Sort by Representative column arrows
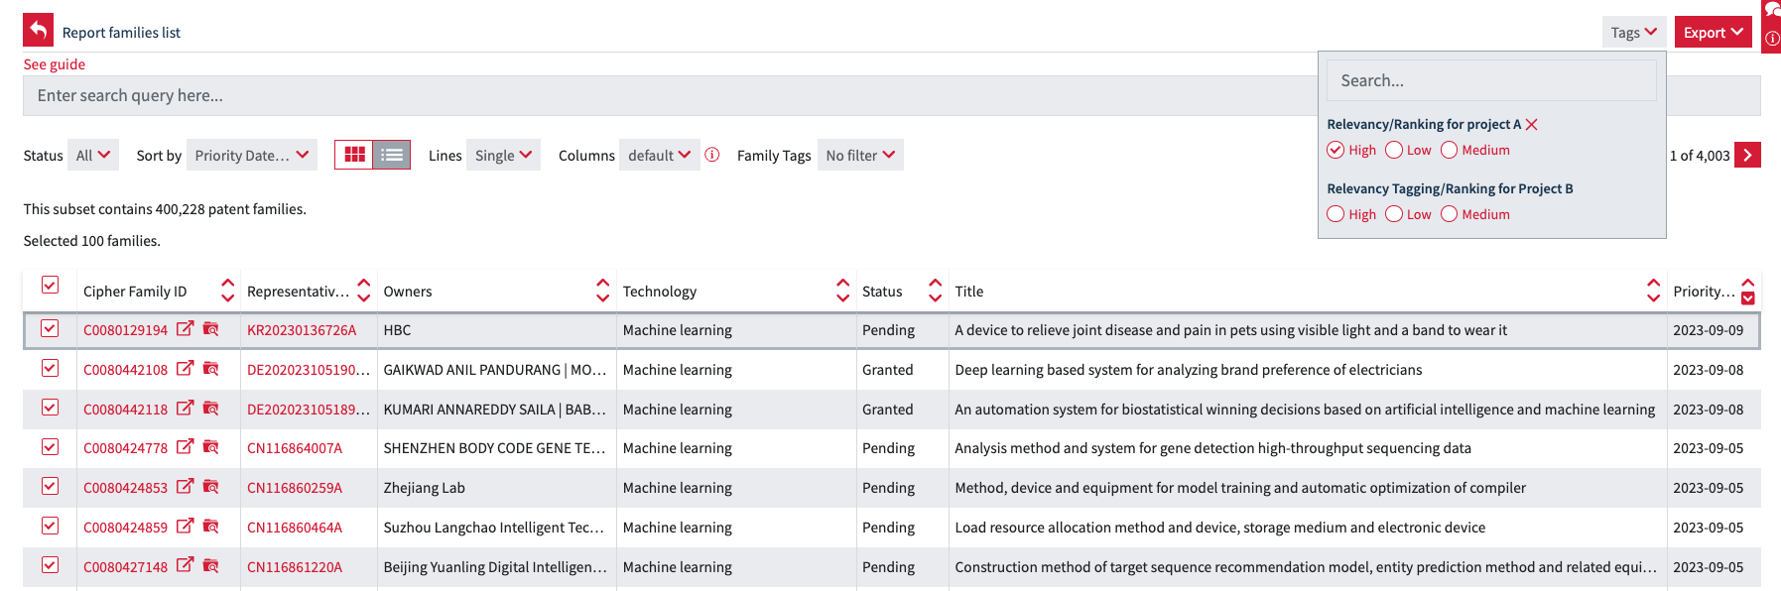Image resolution: width=1781 pixels, height=591 pixels. tap(363, 290)
